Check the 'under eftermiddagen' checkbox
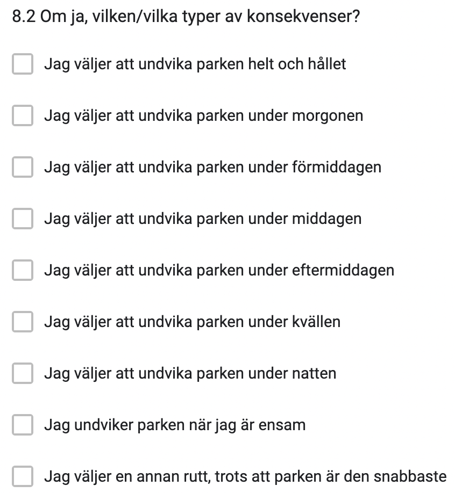This screenshot has height=493, width=455. (23, 270)
